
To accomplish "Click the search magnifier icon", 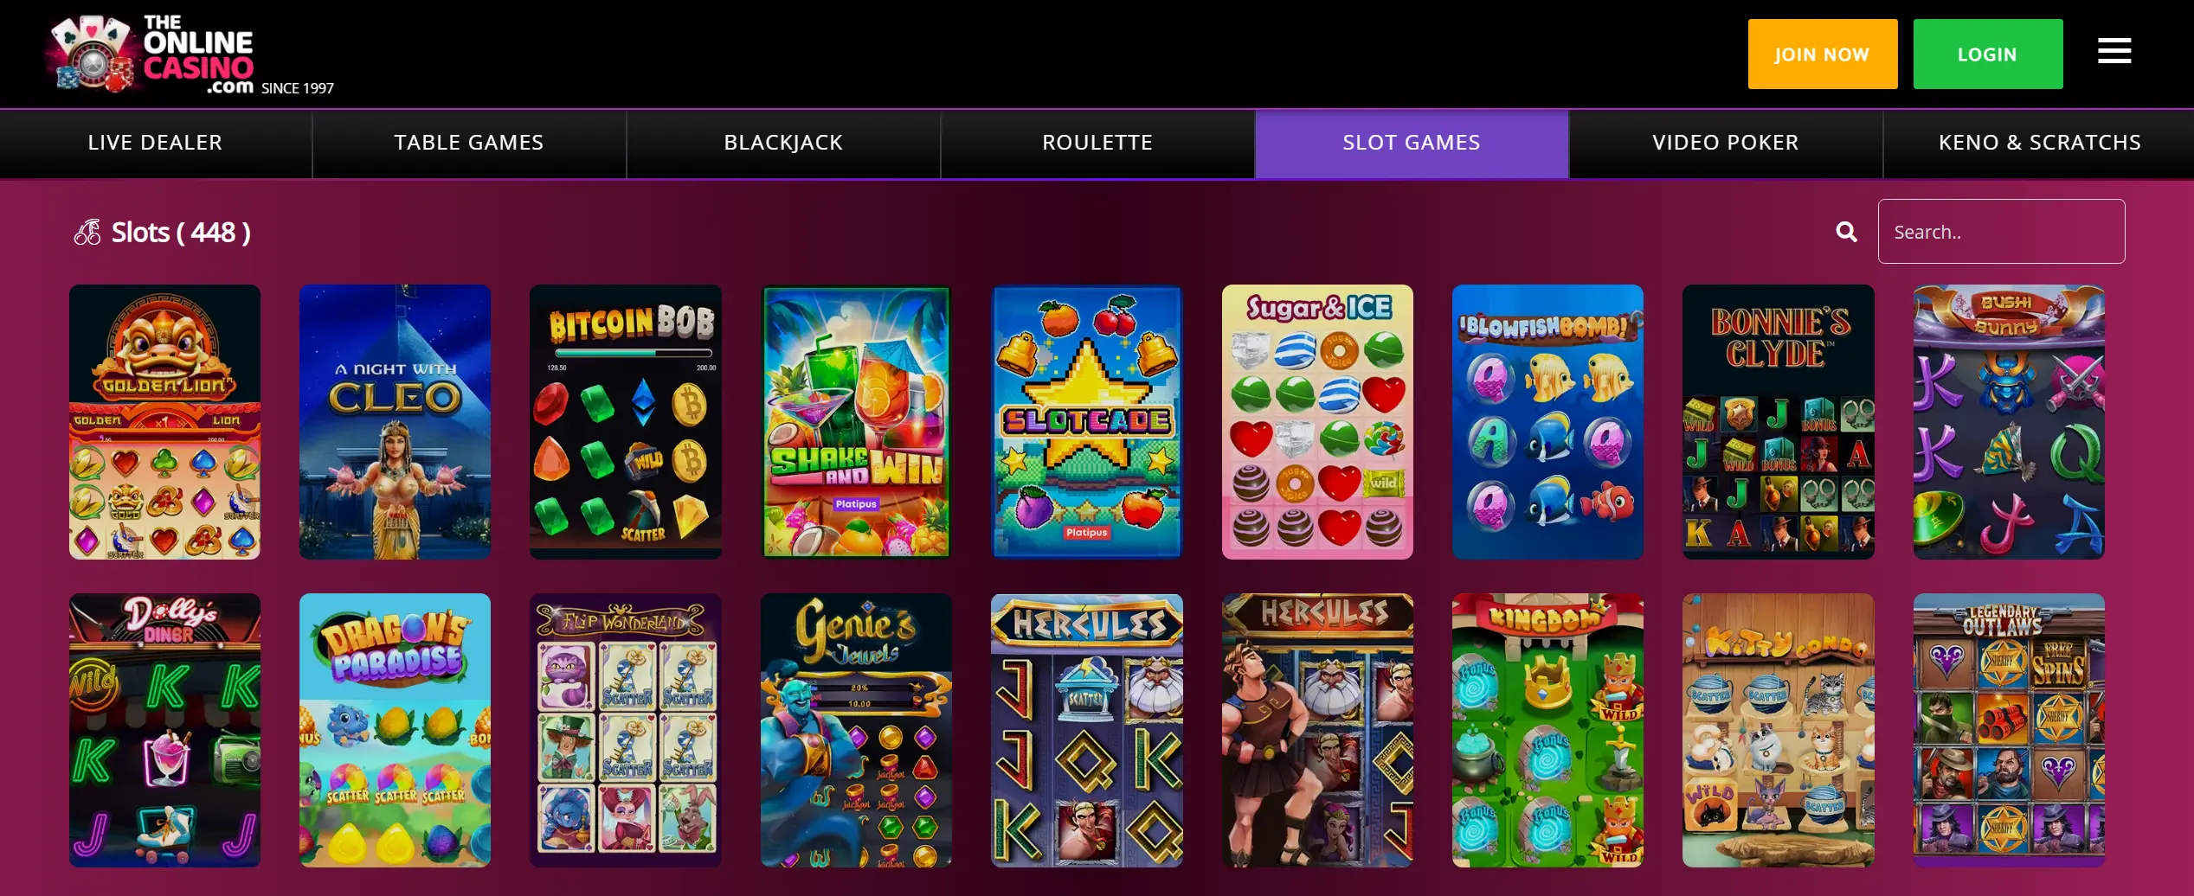I will coord(1846,232).
